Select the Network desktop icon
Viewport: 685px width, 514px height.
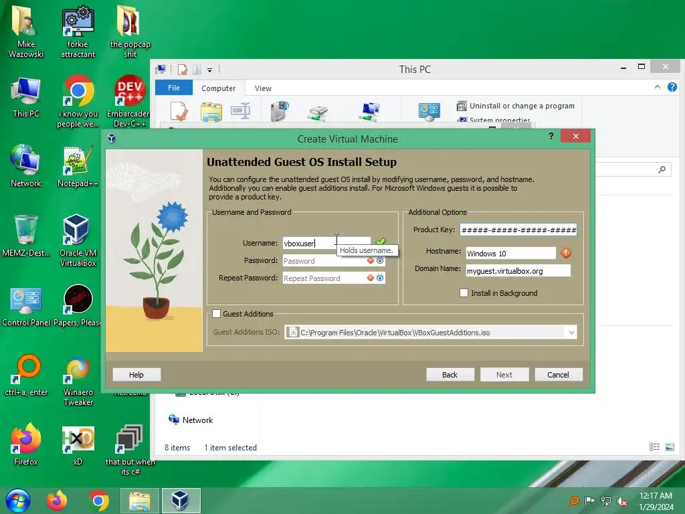tap(26, 166)
